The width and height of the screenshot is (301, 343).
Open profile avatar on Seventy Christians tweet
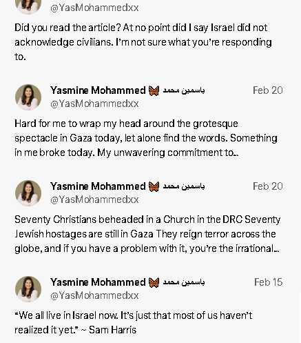[x=28, y=193]
